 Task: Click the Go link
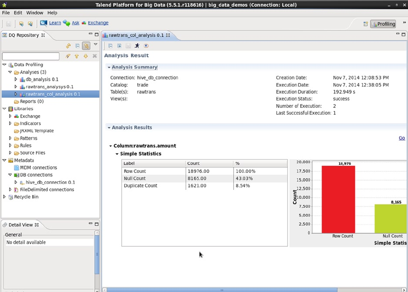[402, 138]
